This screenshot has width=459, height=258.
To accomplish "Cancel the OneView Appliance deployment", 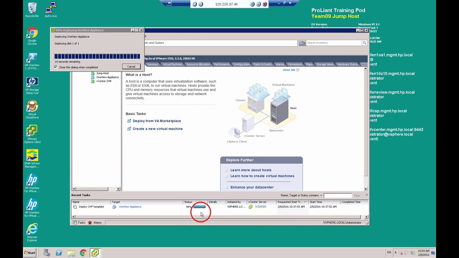I will (x=131, y=66).
